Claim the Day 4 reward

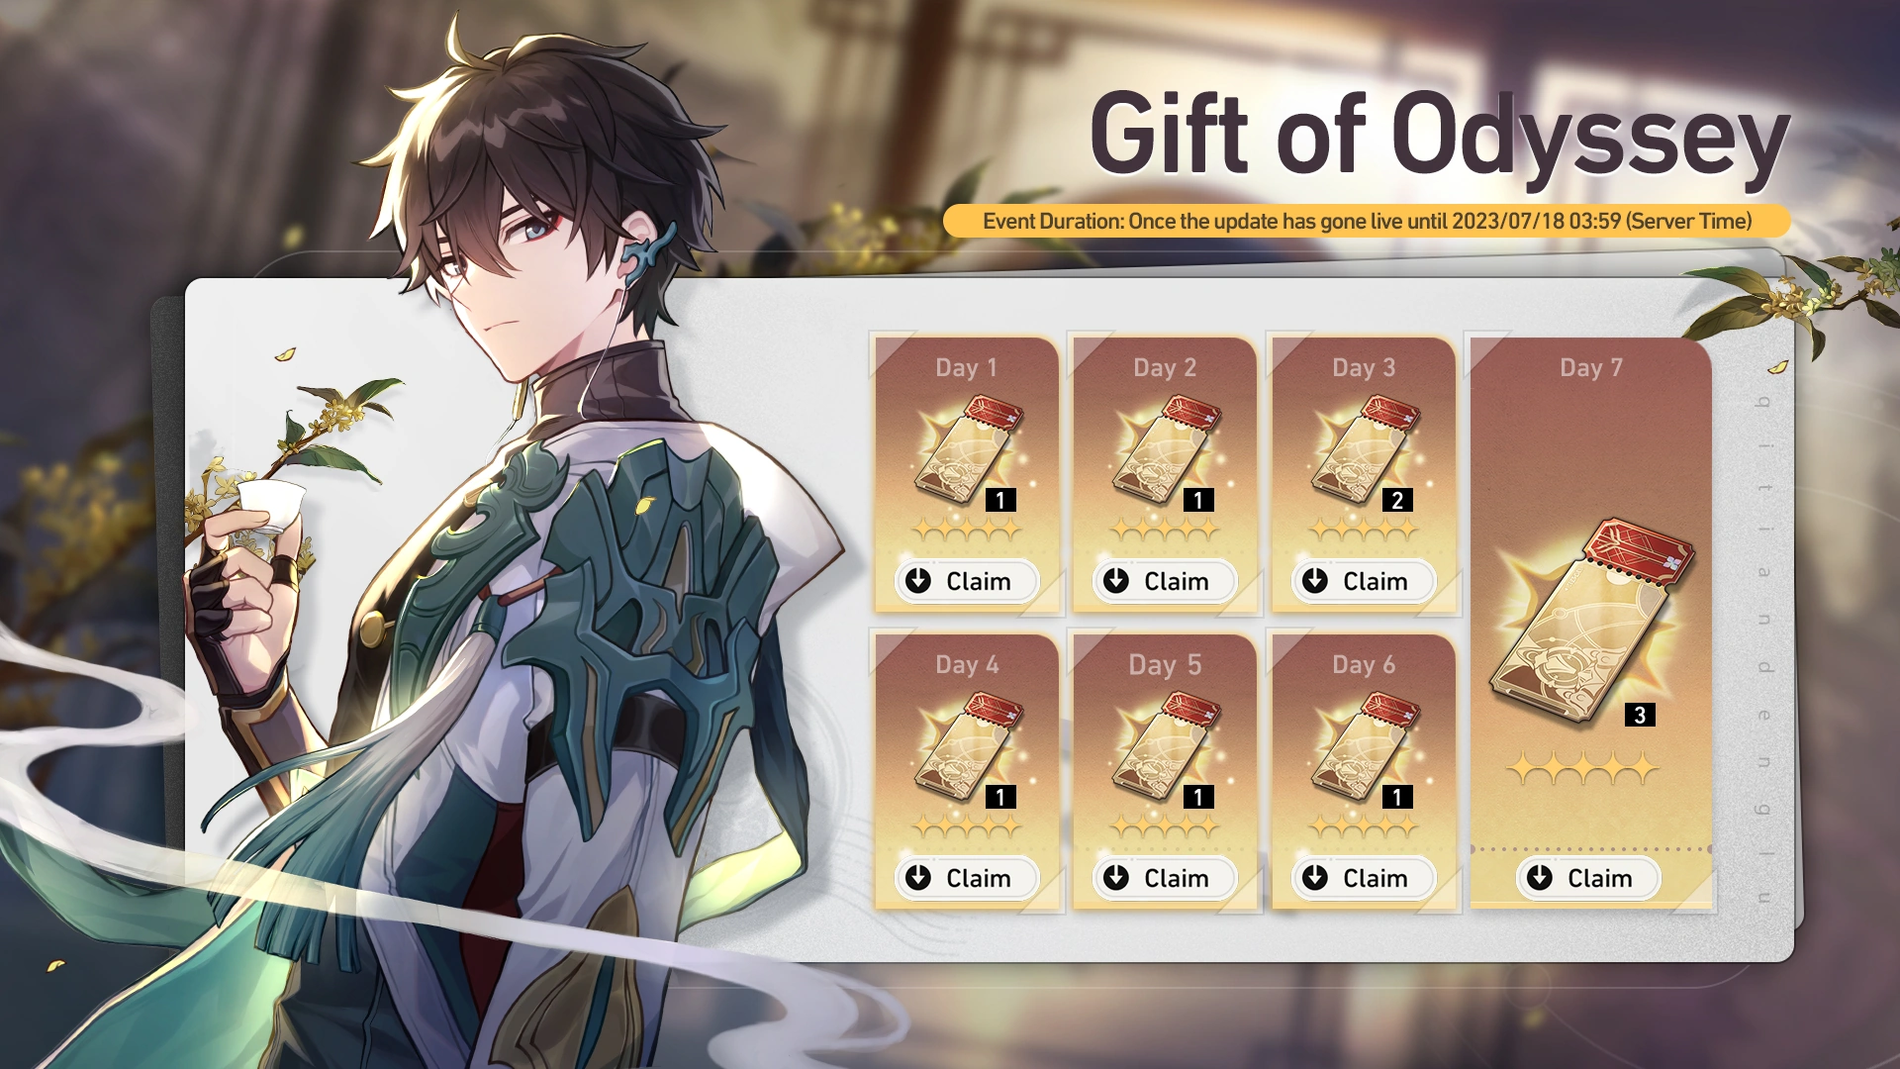967,878
